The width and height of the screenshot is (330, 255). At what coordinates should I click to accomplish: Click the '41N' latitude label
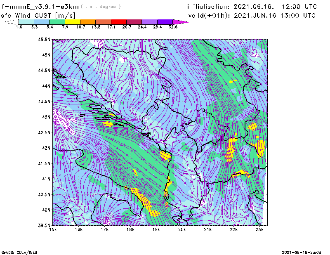[46, 179]
